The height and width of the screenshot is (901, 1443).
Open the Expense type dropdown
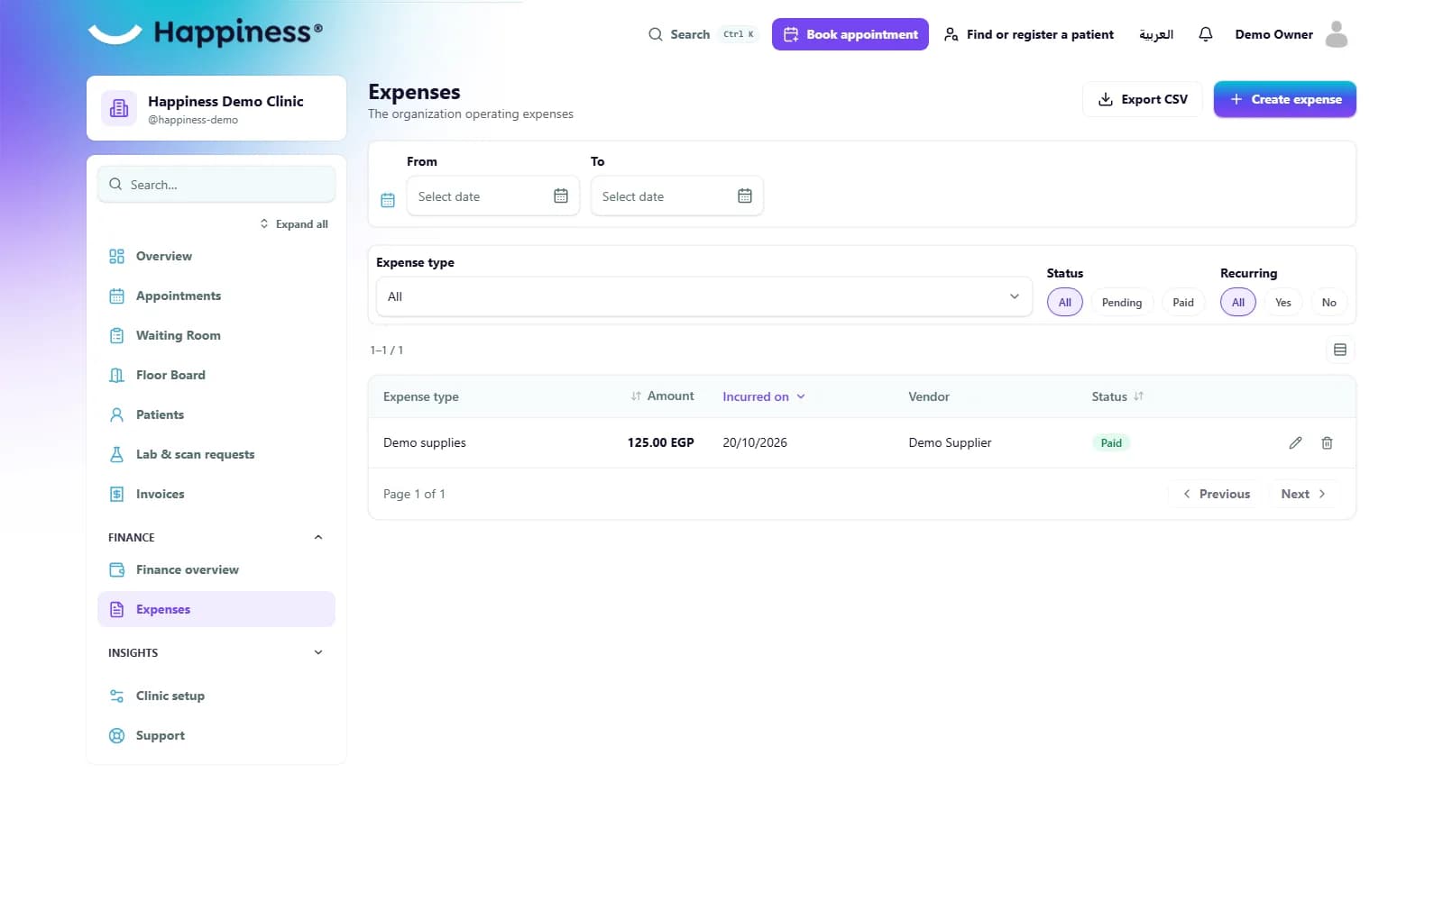pyautogui.click(x=703, y=296)
